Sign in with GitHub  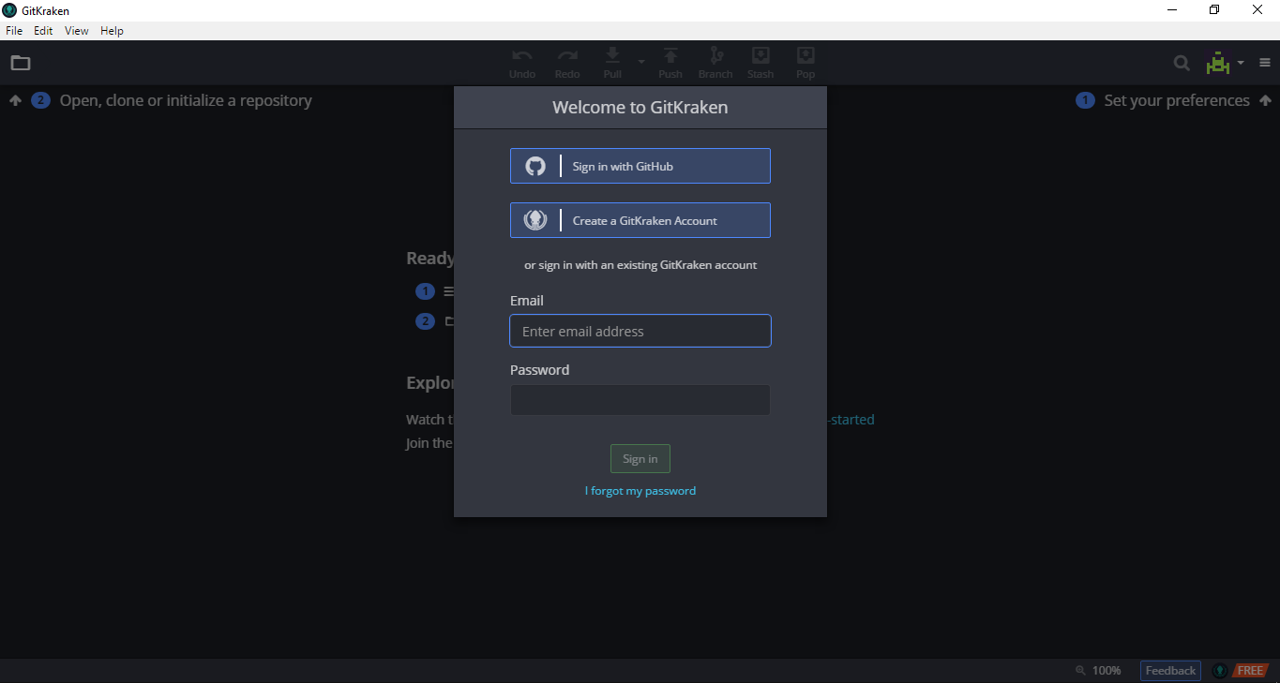pyautogui.click(x=640, y=166)
